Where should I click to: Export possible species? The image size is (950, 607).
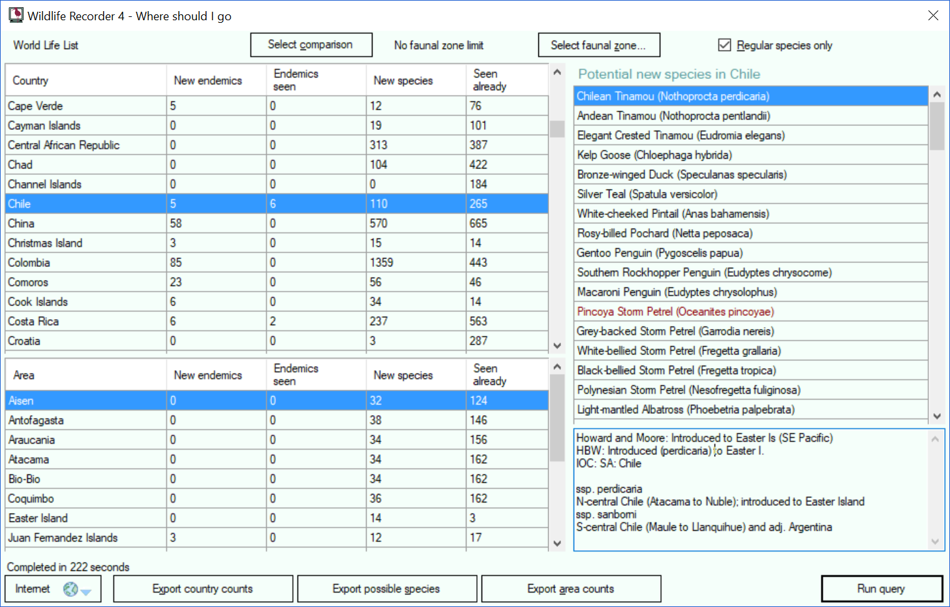pyautogui.click(x=387, y=589)
